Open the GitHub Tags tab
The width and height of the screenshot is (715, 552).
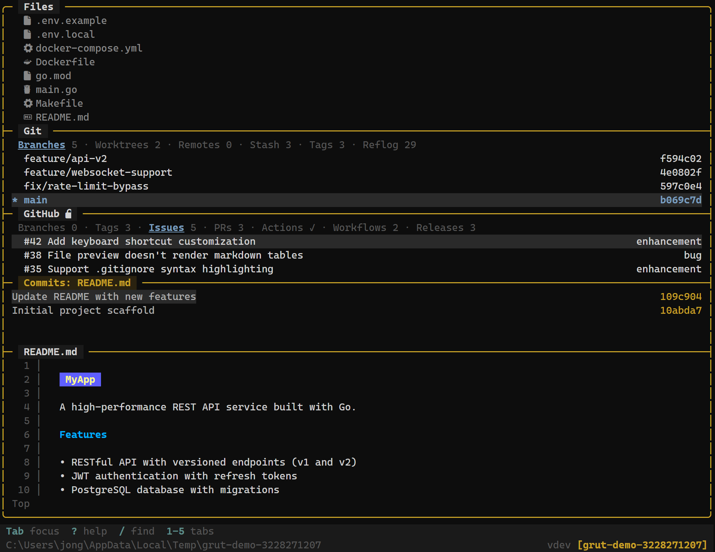point(113,228)
